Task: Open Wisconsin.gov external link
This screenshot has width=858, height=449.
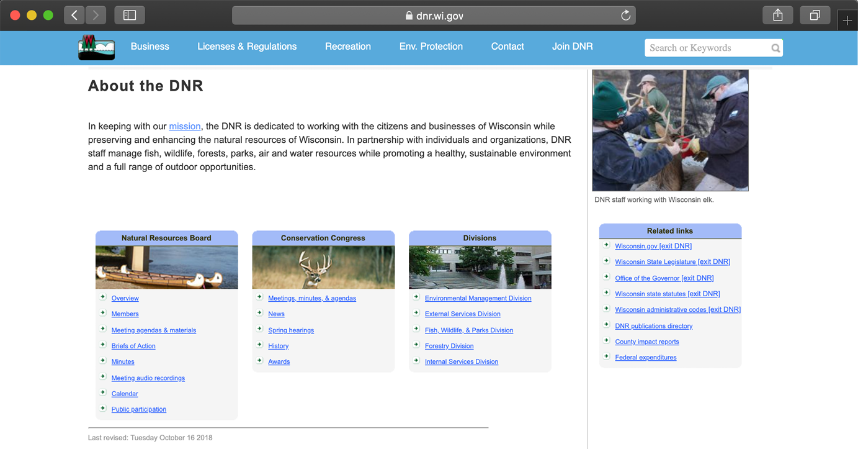Action: click(x=653, y=246)
